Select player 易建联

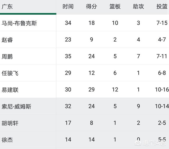click(10, 90)
